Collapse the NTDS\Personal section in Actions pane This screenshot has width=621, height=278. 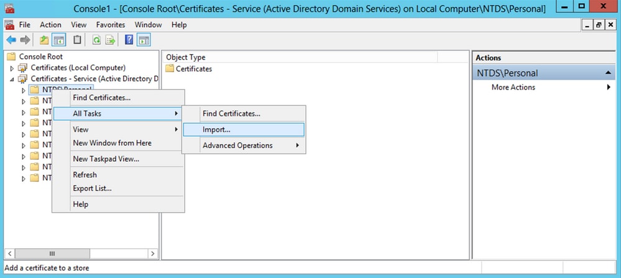point(607,73)
